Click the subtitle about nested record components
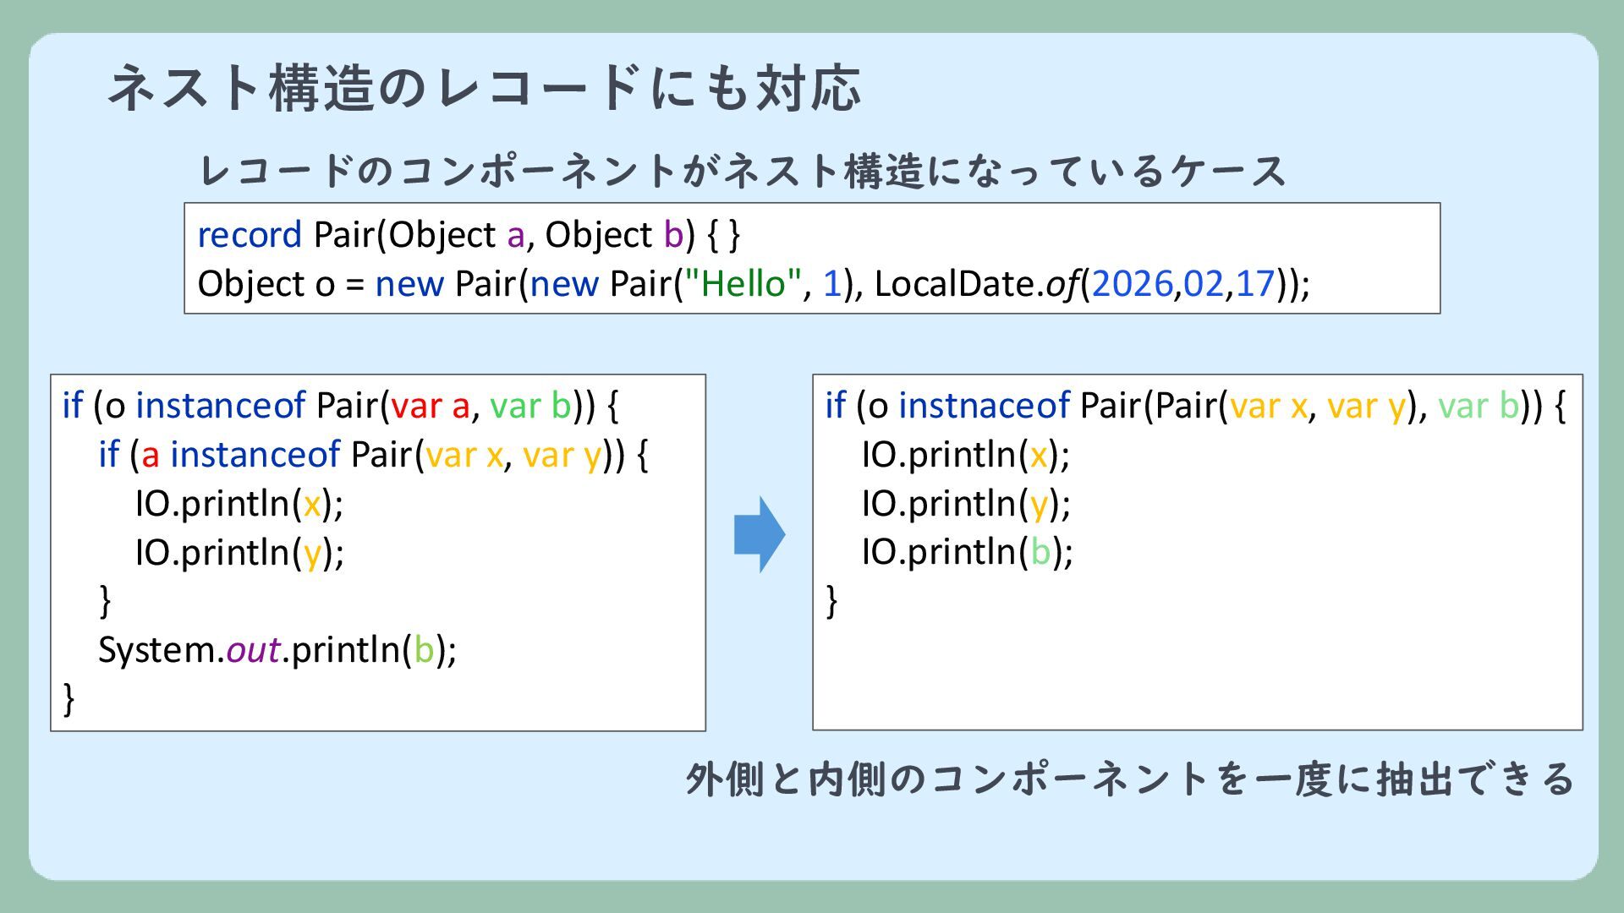Screen dimensions: 1624x913 [741, 171]
